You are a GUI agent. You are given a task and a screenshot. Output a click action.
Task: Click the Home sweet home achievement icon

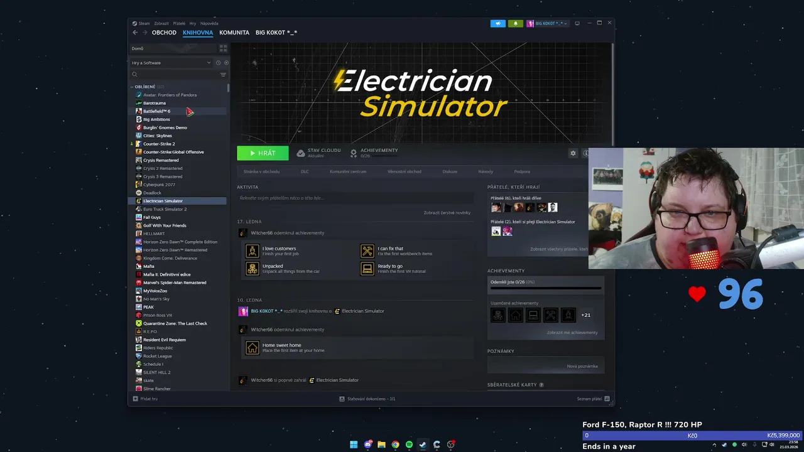tap(253, 348)
